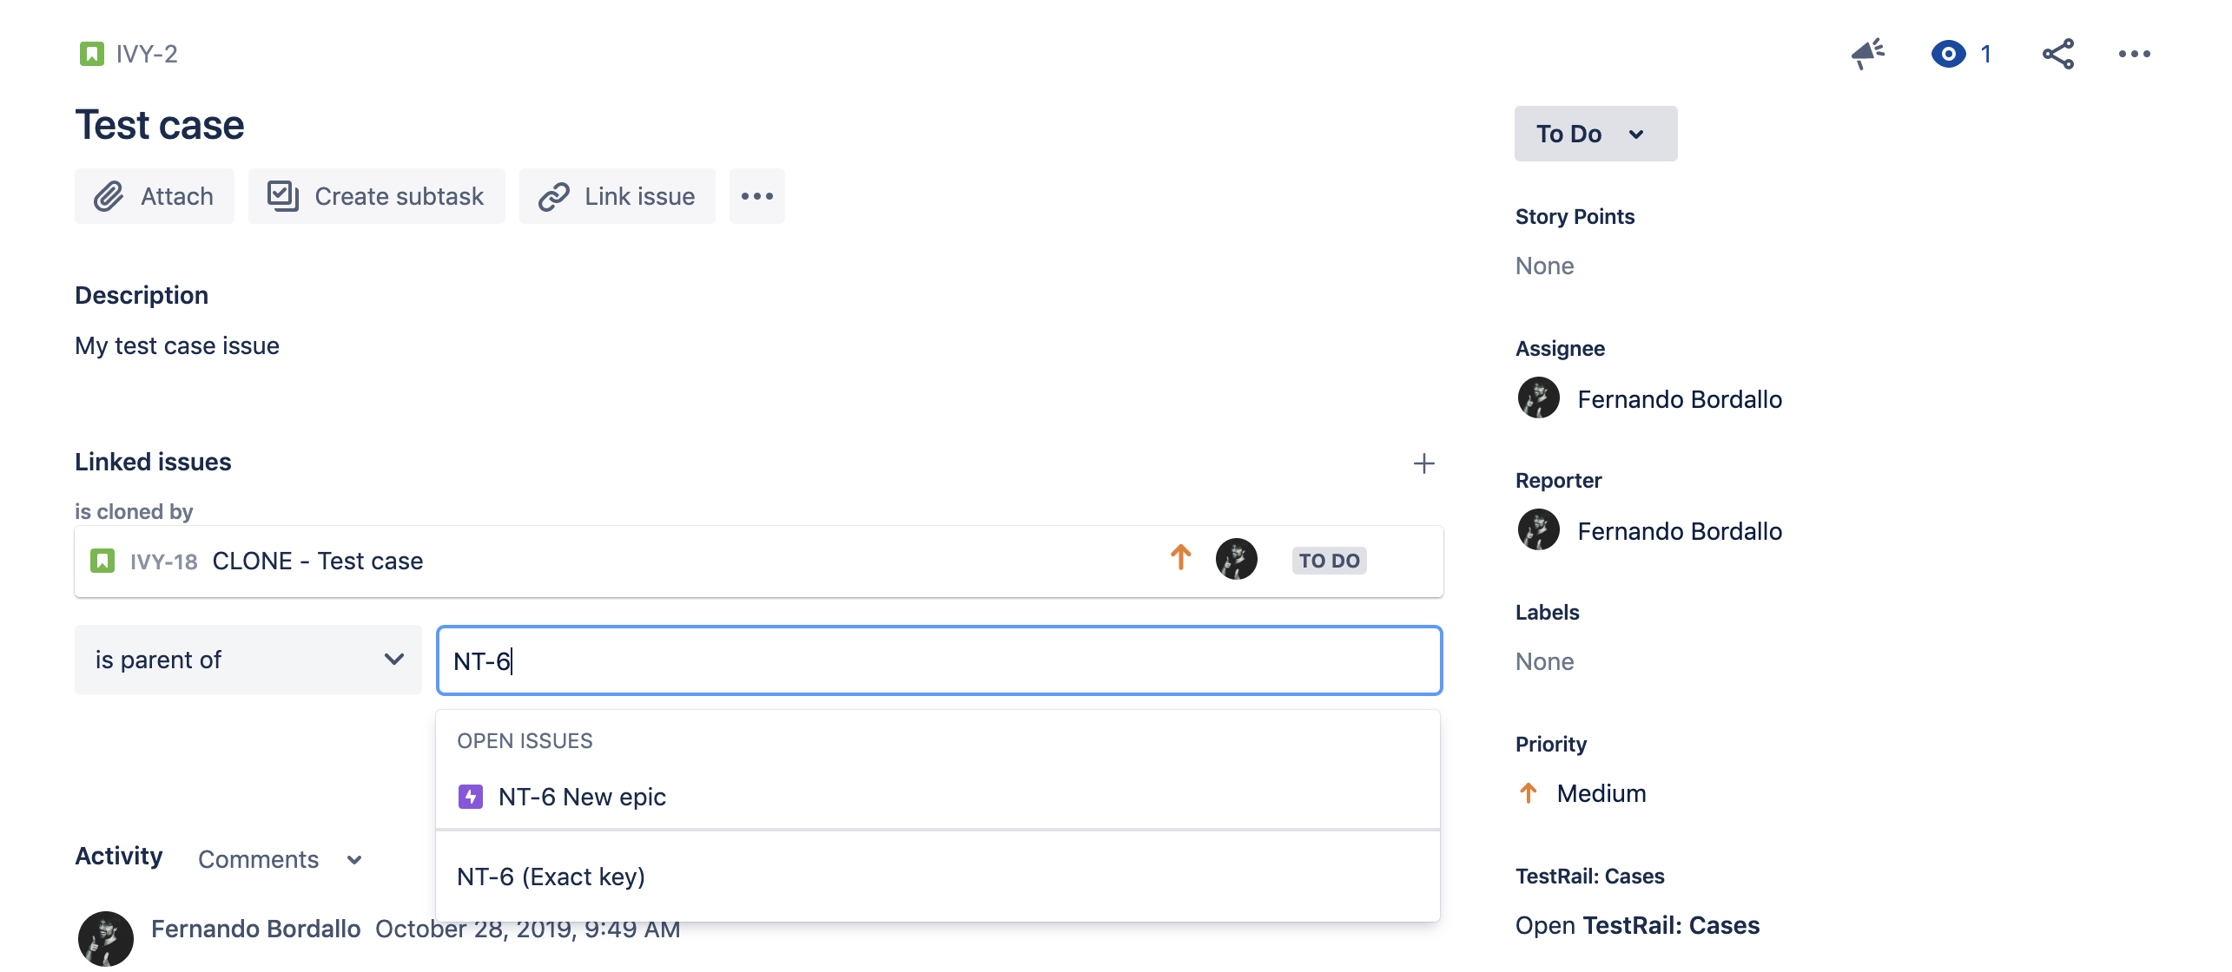
Task: Click the Attach paperclip icon
Action: [109, 195]
